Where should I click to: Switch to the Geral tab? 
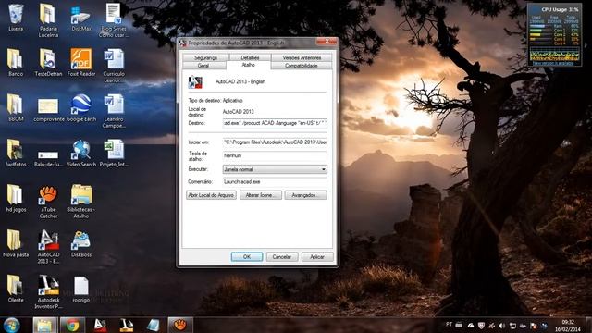pyautogui.click(x=203, y=66)
